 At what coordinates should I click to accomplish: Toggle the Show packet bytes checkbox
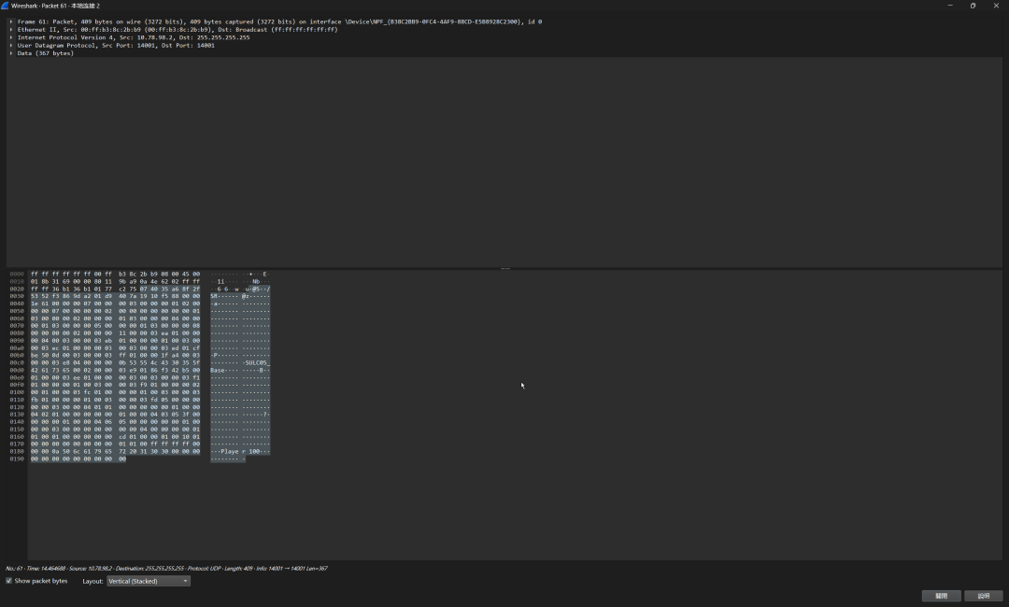click(9, 581)
